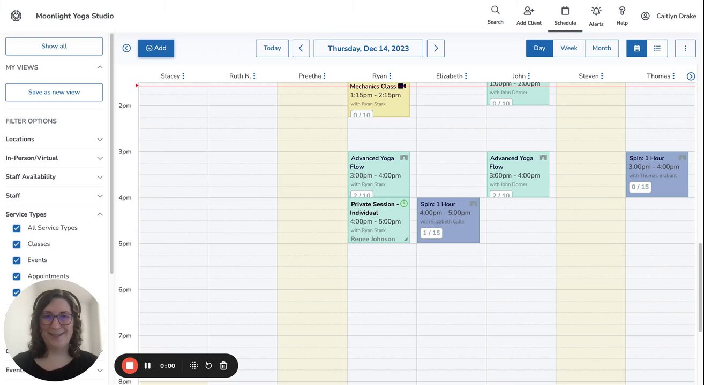The image size is (704, 385).
Task: Open date picker Thursday, Dec 14, 2023
Action: pos(368,48)
